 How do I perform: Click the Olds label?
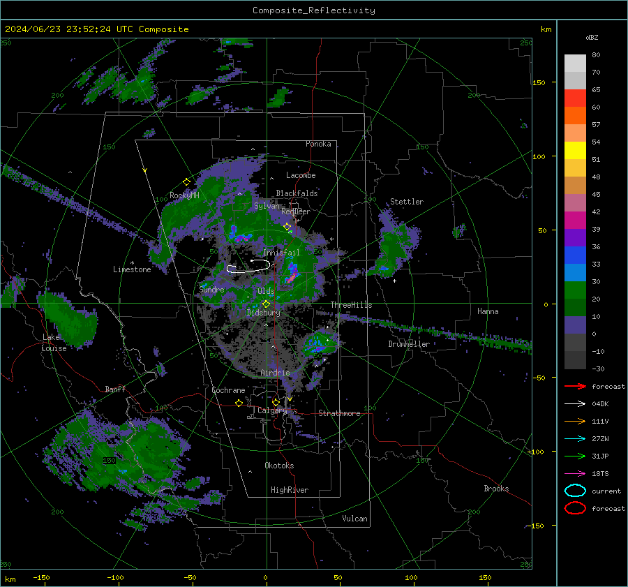pyautogui.click(x=266, y=291)
